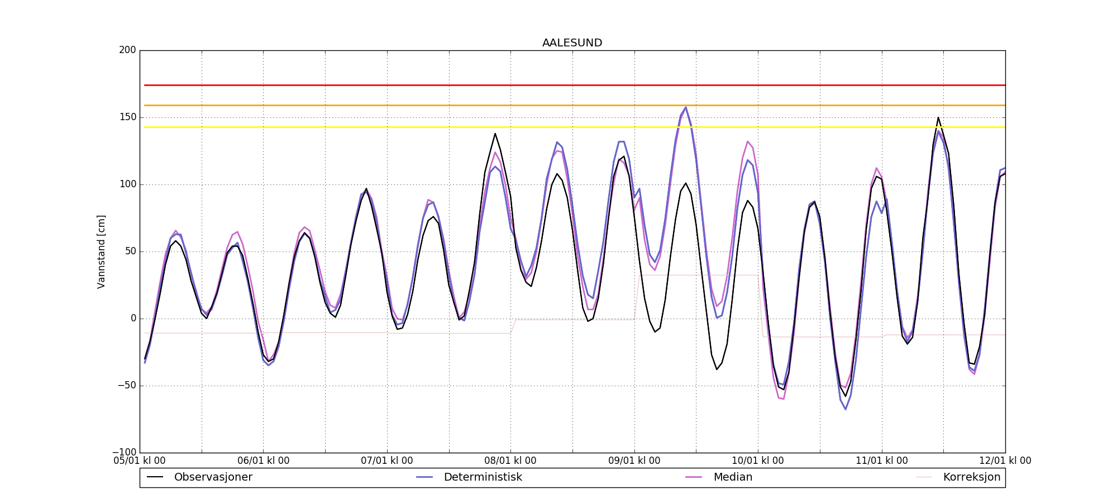Click the pale line sample beside Korreksjon
Image resolution: width=1117 pixels, height=503 pixels.
[x=924, y=477]
